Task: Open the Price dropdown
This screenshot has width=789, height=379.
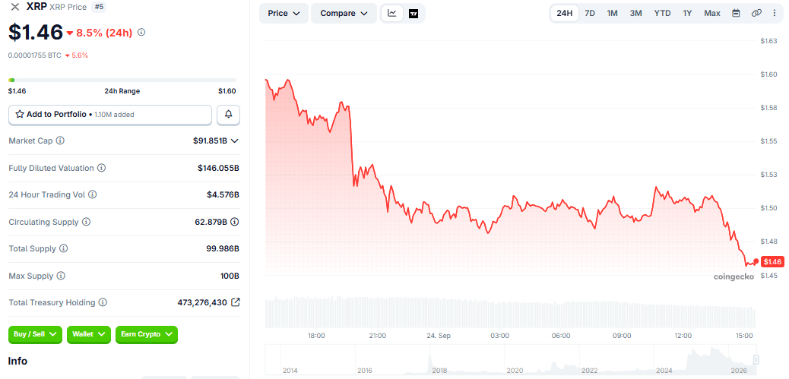Action: click(x=284, y=14)
